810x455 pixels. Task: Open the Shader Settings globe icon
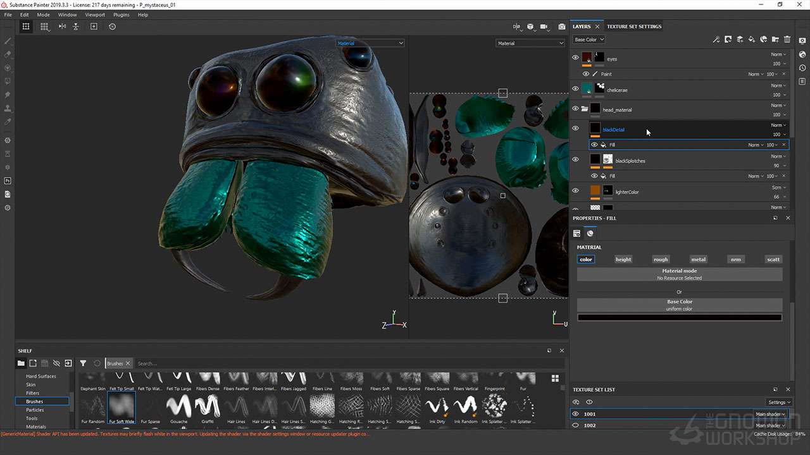pyautogui.click(x=802, y=54)
